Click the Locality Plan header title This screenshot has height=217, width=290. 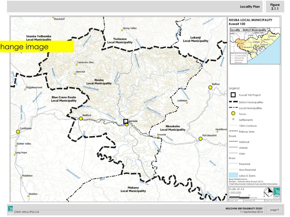[x=250, y=6]
